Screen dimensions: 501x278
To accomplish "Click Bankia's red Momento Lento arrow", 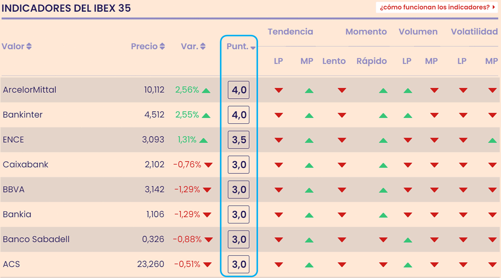I will pos(342,215).
